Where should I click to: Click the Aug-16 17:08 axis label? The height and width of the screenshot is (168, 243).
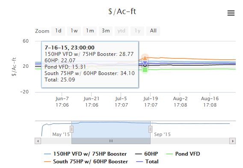[x=210, y=102]
